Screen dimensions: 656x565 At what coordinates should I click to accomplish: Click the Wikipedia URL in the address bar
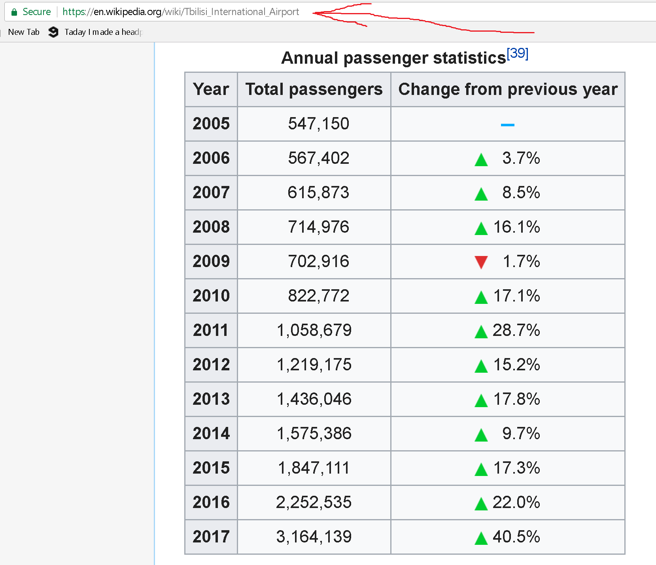pos(181,12)
